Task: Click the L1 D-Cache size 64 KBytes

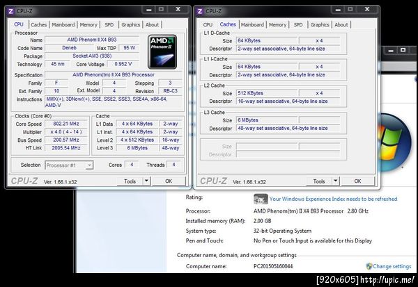Action: click(267, 41)
